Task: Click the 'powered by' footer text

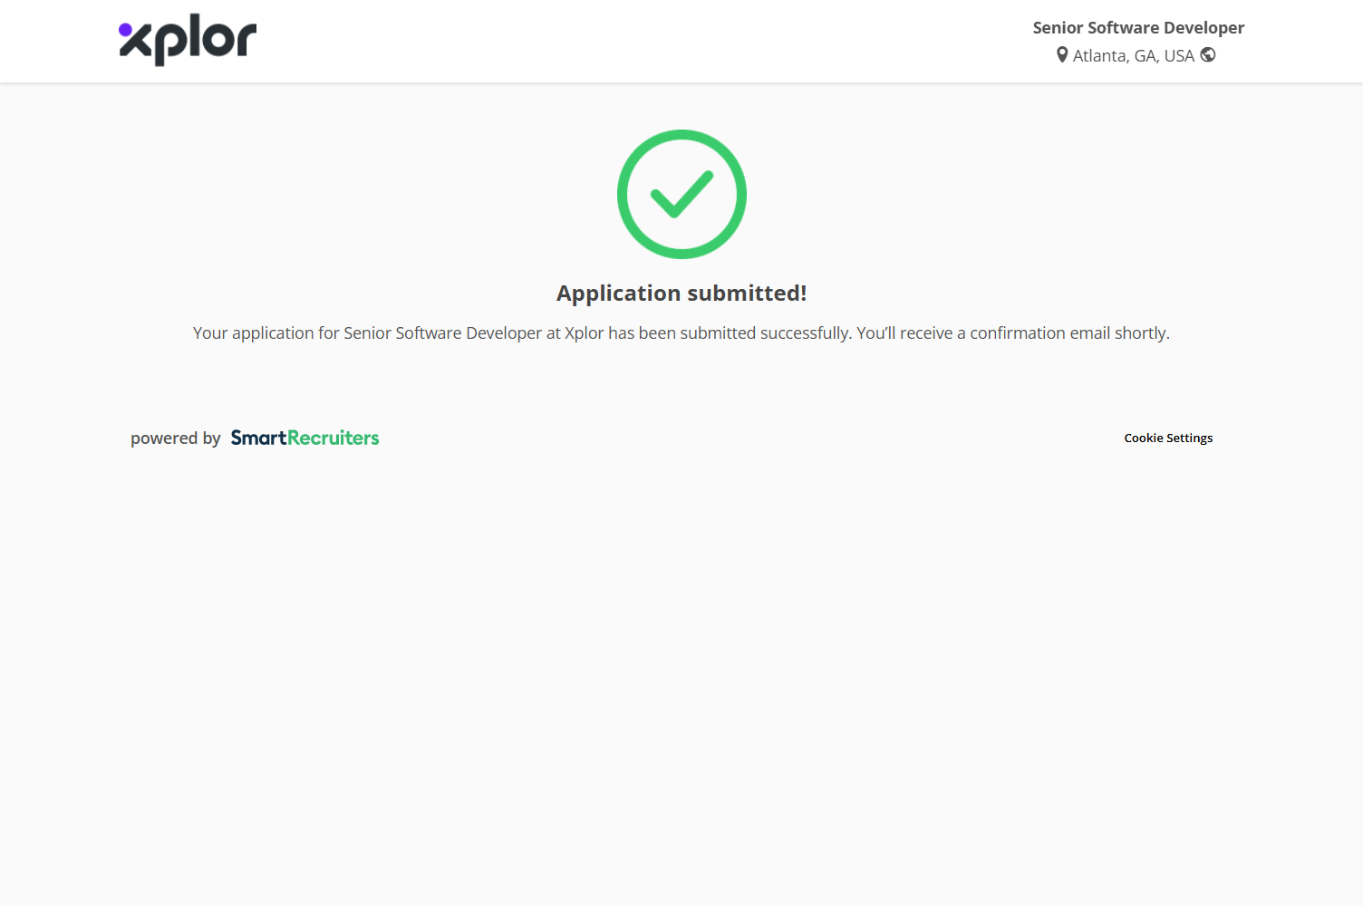Action: pyautogui.click(x=176, y=439)
